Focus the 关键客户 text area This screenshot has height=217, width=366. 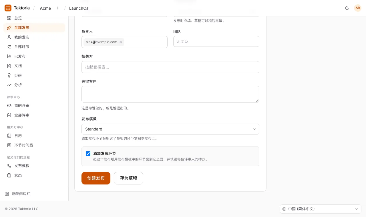pos(170,94)
